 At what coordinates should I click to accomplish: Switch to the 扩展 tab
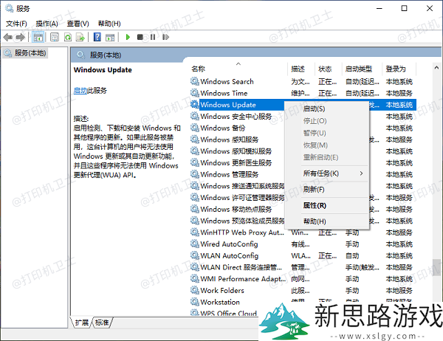point(82,323)
